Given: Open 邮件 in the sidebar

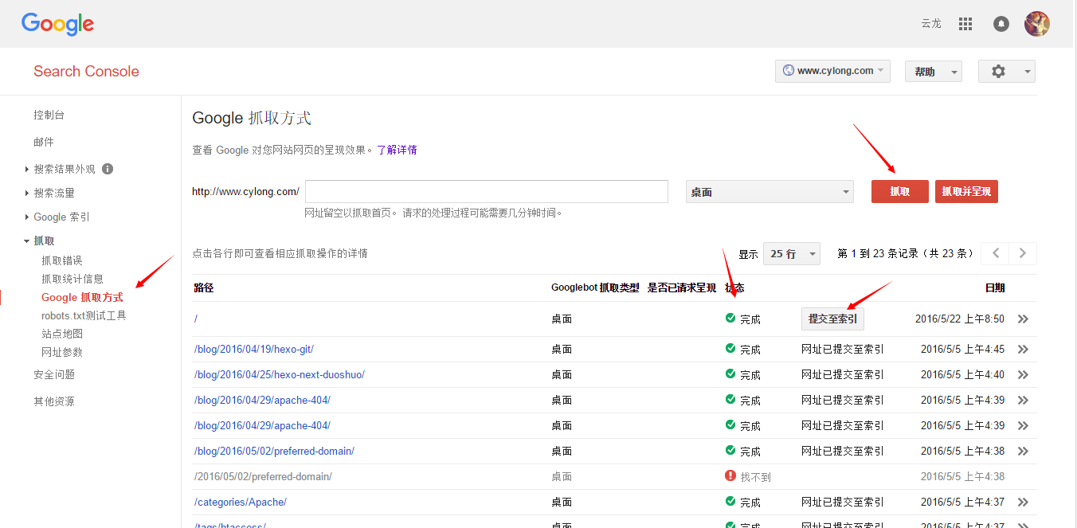Looking at the screenshot, I should click(44, 142).
